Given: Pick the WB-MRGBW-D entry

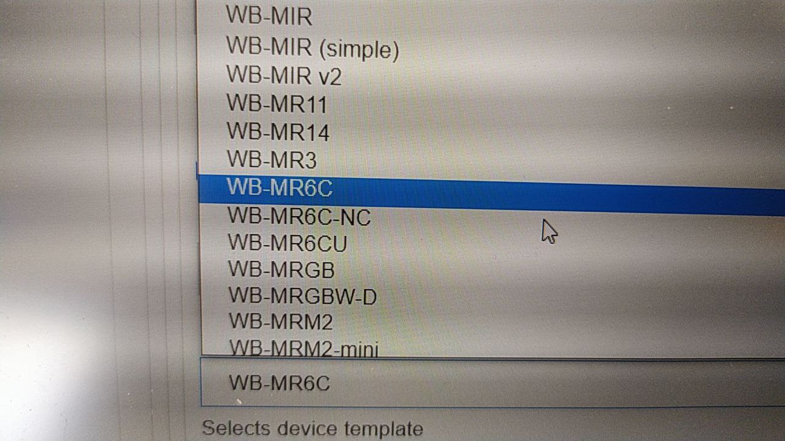Looking at the screenshot, I should (302, 296).
